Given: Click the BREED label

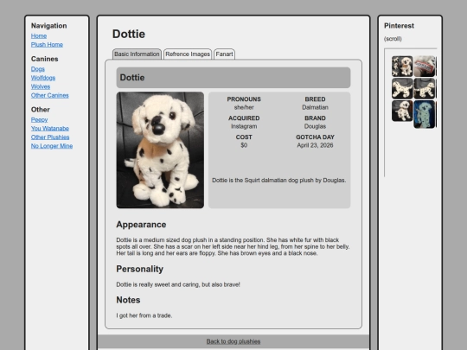Looking at the screenshot, I should (x=315, y=99).
